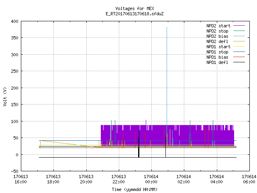
Task: Click the red NPD1 bias legend line
Action: pyautogui.click(x=239, y=57)
